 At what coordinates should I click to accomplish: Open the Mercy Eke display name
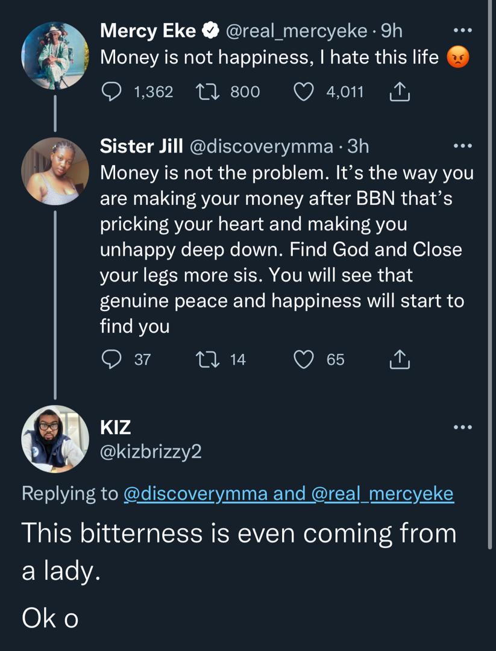pyautogui.click(x=148, y=31)
